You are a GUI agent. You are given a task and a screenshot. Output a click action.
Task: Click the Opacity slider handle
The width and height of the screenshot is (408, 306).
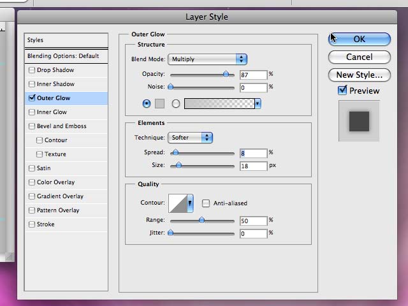(226, 74)
